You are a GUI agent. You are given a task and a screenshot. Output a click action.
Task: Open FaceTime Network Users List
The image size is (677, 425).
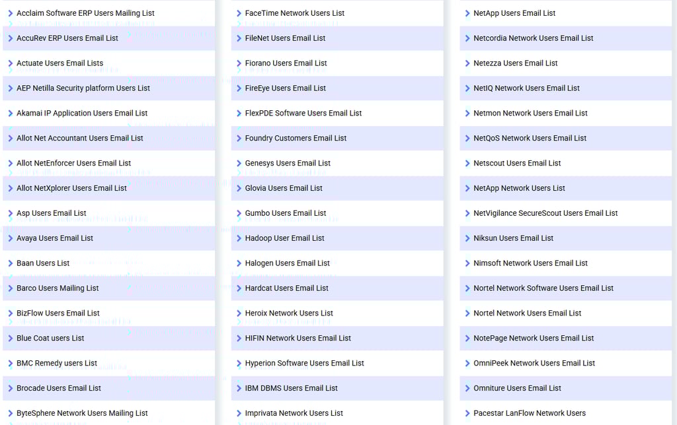point(295,13)
